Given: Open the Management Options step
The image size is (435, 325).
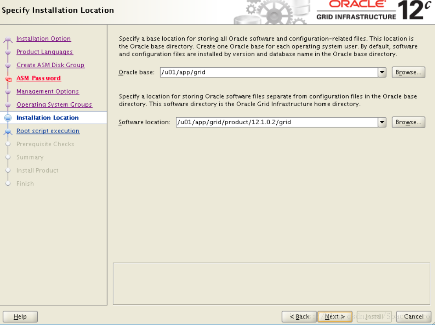Looking at the screenshot, I should pyautogui.click(x=48, y=91).
